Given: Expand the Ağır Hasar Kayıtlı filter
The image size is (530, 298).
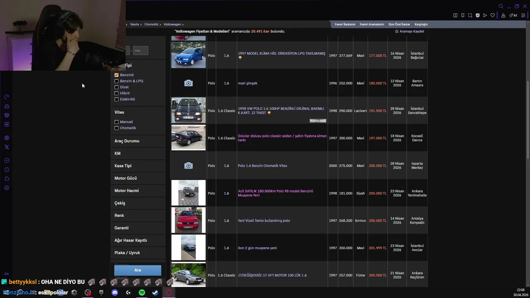Looking at the screenshot, I should coord(138,240).
